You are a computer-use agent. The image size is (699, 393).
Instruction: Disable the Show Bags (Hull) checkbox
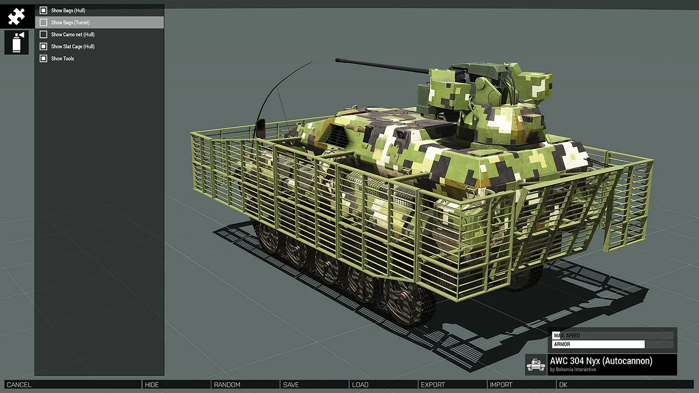tap(43, 9)
